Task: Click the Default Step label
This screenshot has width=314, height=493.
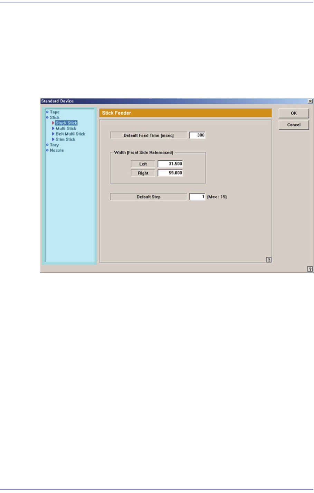Action: pyautogui.click(x=149, y=197)
